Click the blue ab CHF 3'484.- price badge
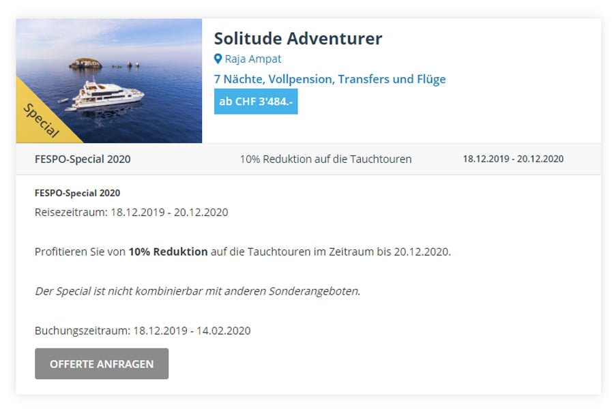Image resolution: width=614 pixels, height=409 pixels. tap(256, 102)
